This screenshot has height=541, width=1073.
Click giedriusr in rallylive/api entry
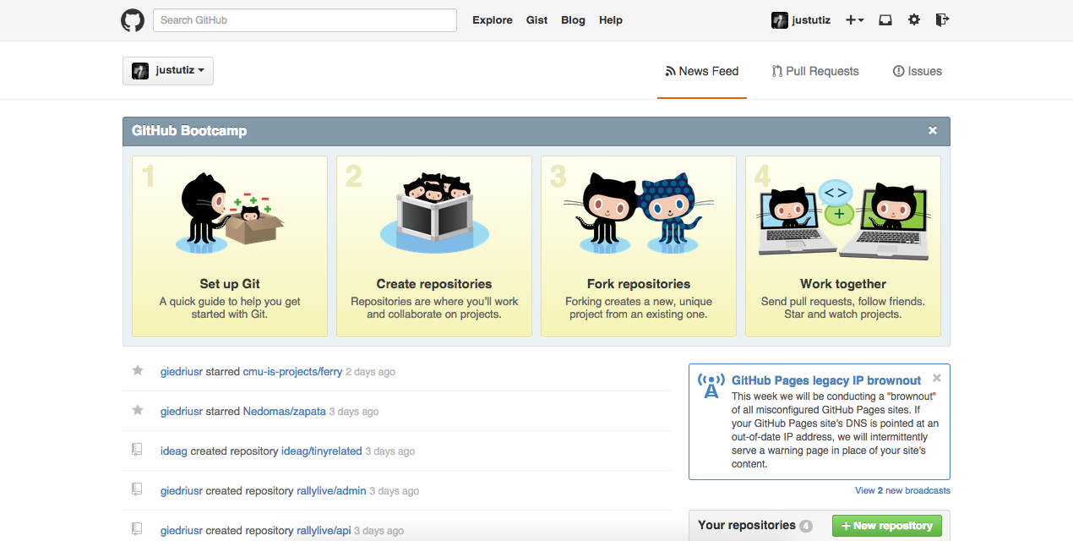coord(182,531)
